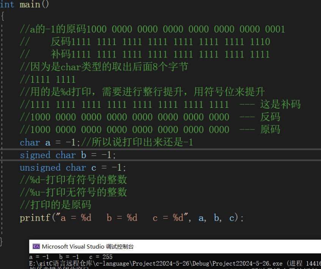Click the comment '//所以说打印出来还是-1'
The width and height of the screenshot is (321, 269).
click(x=137, y=142)
